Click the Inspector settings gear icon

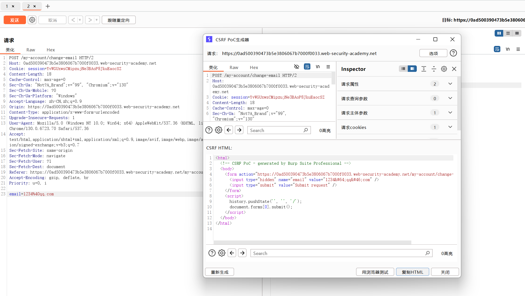click(444, 69)
